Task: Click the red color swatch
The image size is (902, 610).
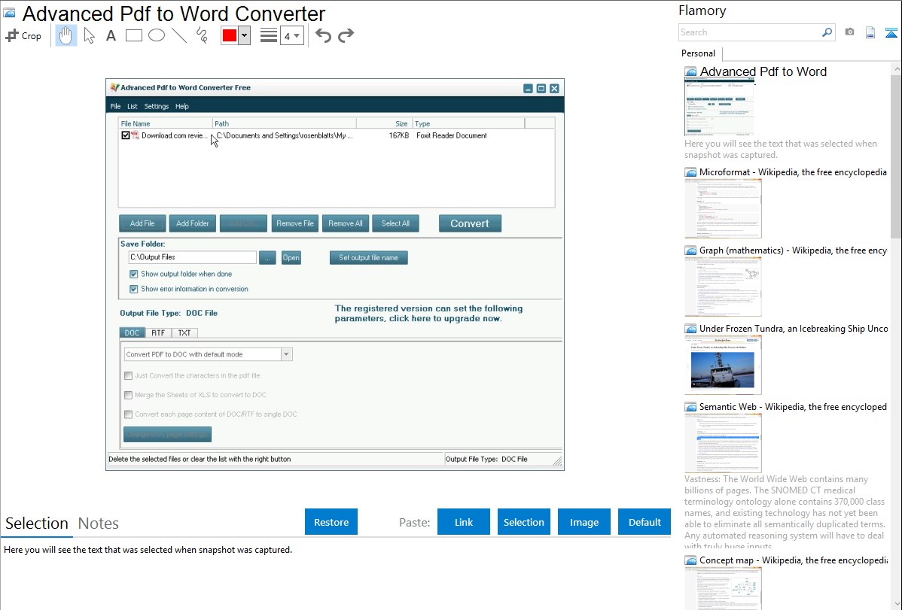Action: pyautogui.click(x=230, y=35)
